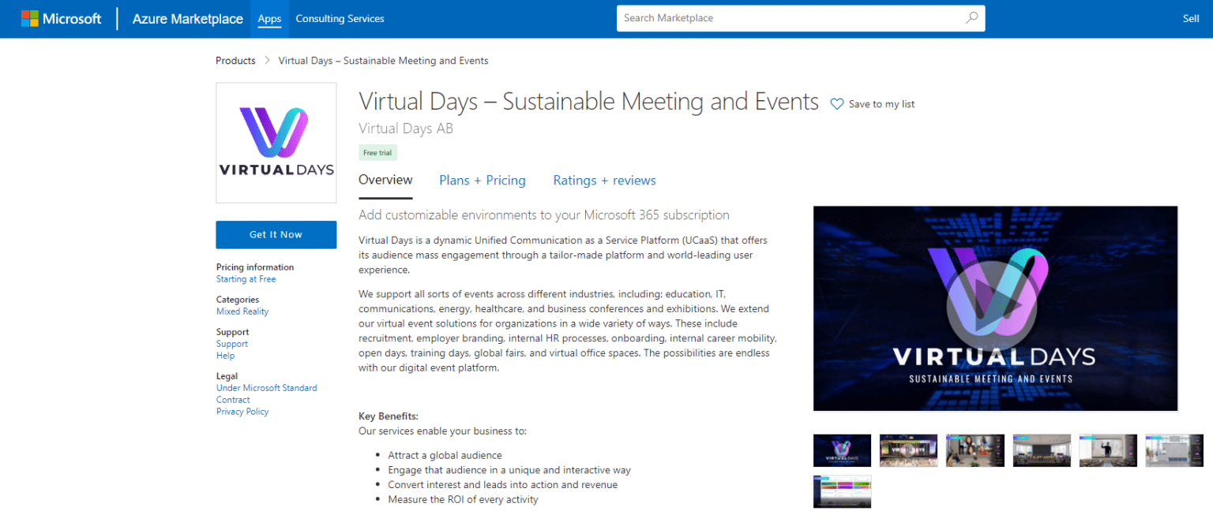Image resolution: width=1213 pixels, height=522 pixels.
Task: Click the breadcrumb chevron after Products
Action: 267,60
